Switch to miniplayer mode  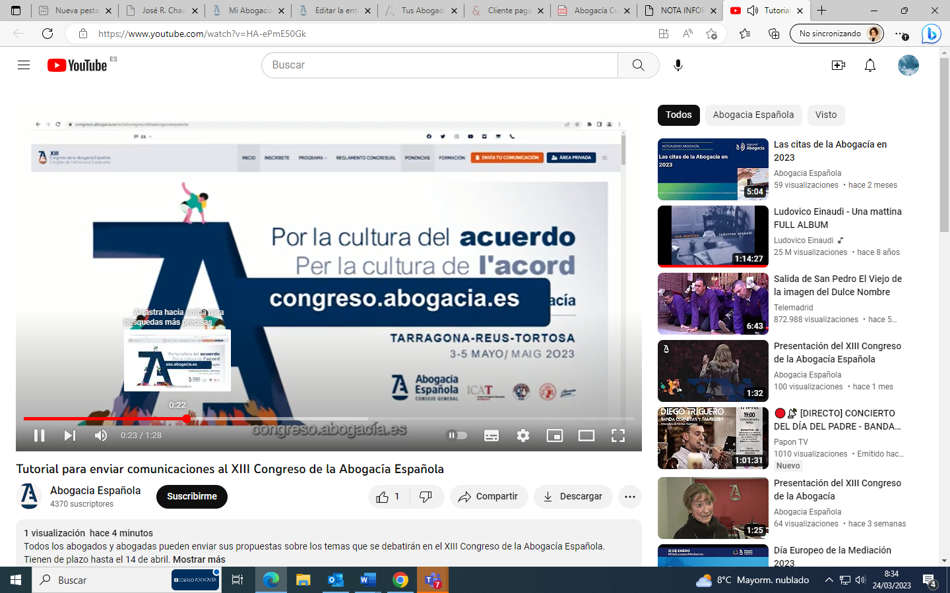coord(555,436)
